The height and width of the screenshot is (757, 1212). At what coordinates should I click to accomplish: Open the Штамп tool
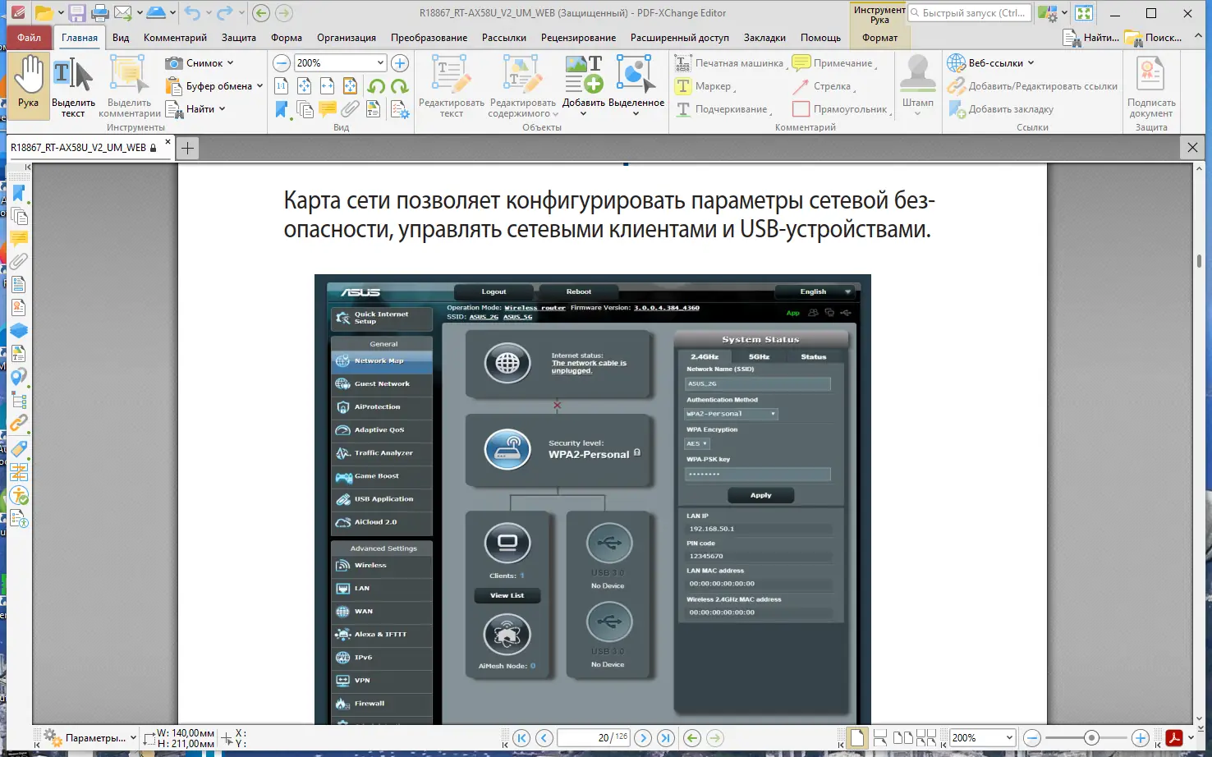tap(917, 86)
